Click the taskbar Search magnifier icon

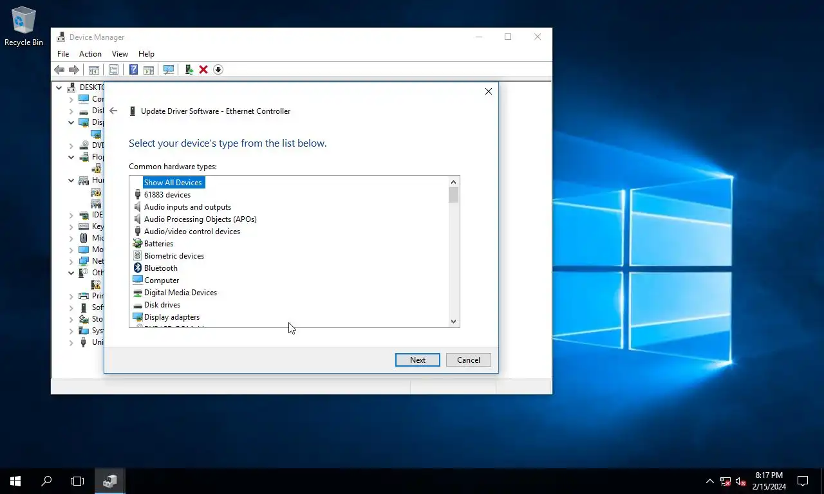click(x=46, y=480)
